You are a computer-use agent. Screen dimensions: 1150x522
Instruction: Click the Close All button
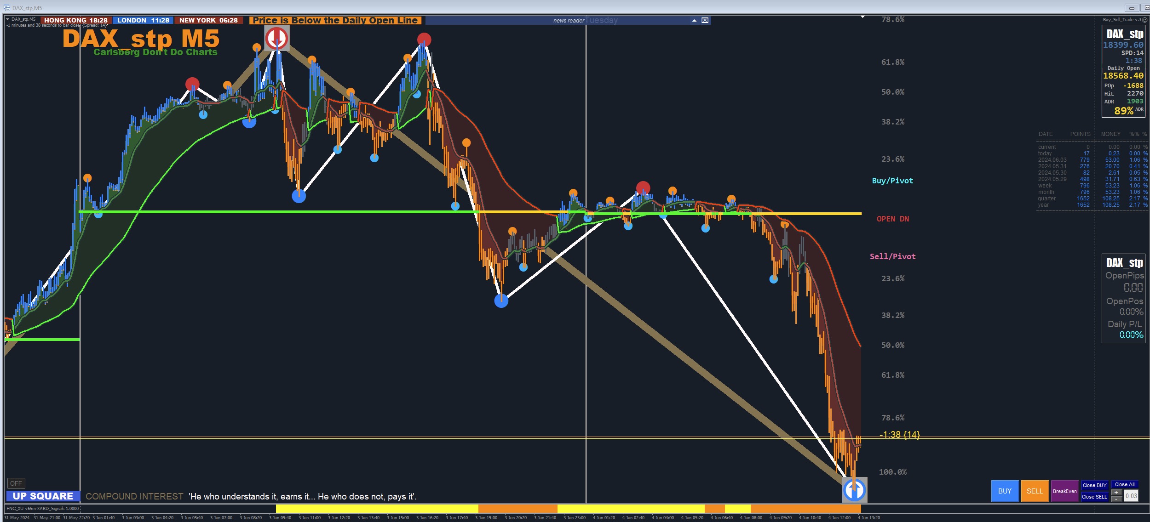point(1125,484)
